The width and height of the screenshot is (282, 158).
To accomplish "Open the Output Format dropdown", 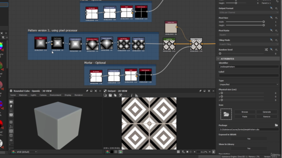I will [x=249, y=13].
